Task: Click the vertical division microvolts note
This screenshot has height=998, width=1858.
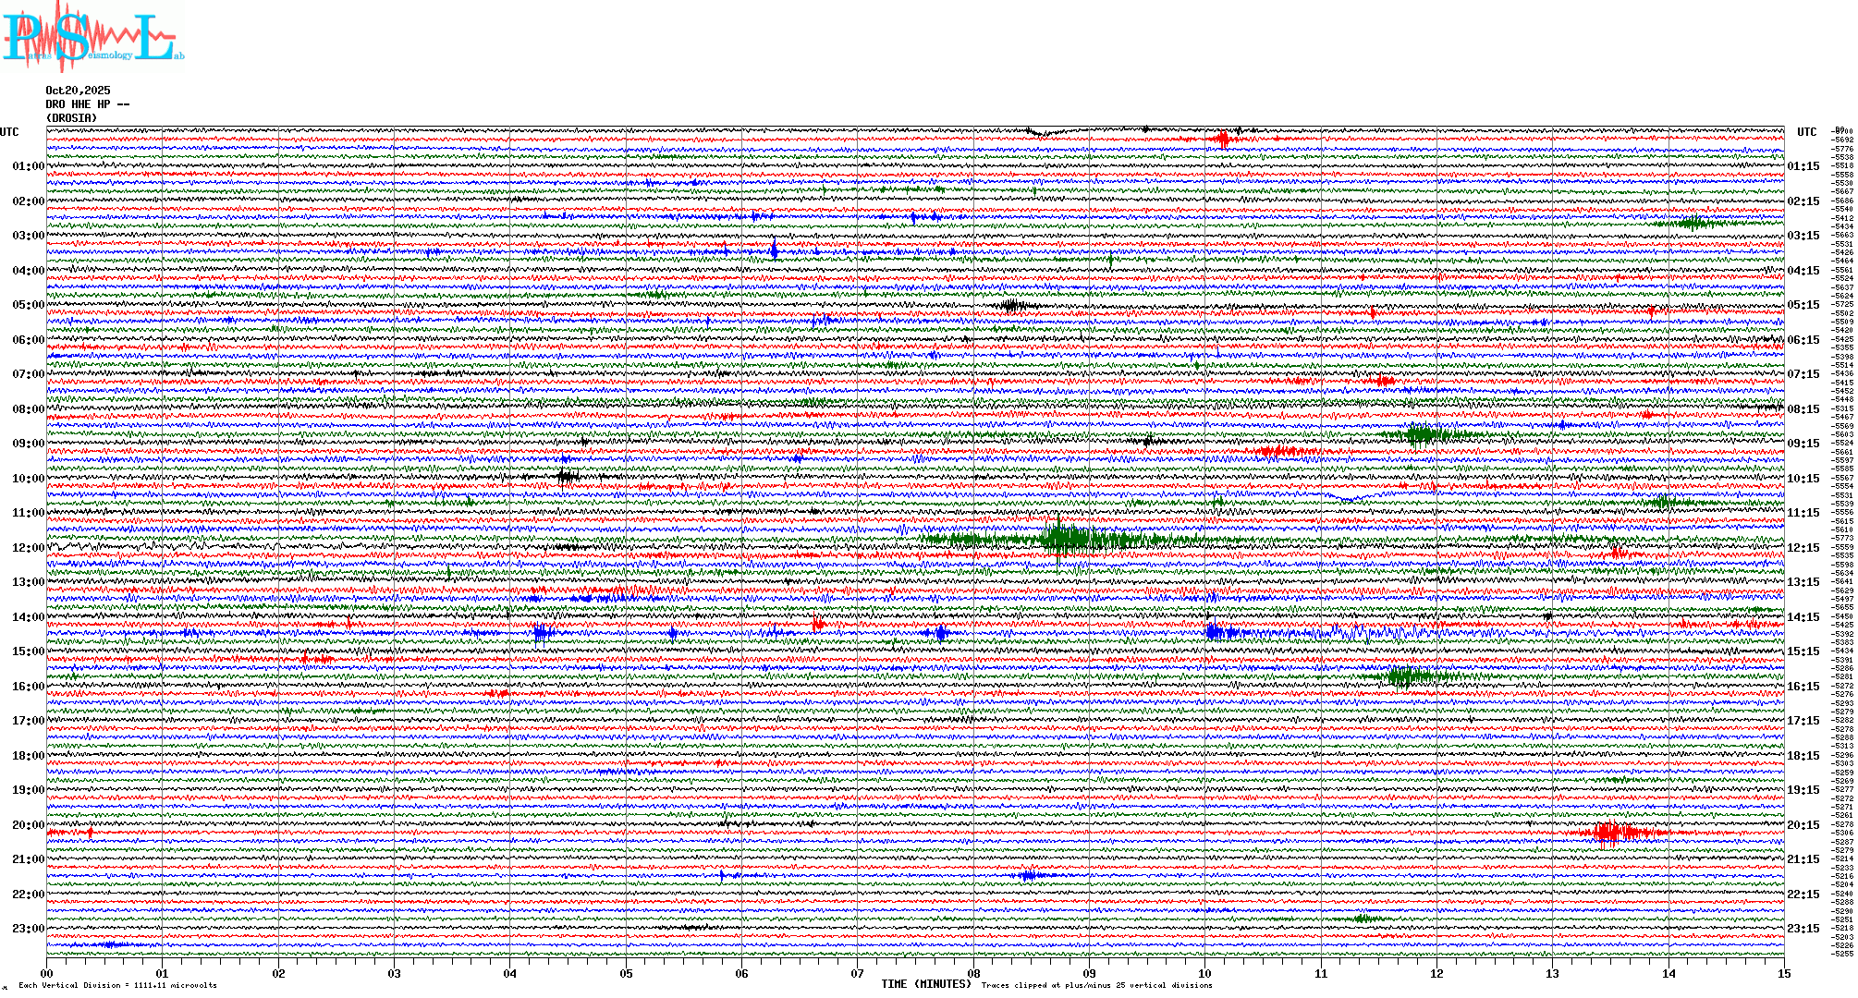Action: click(x=117, y=985)
